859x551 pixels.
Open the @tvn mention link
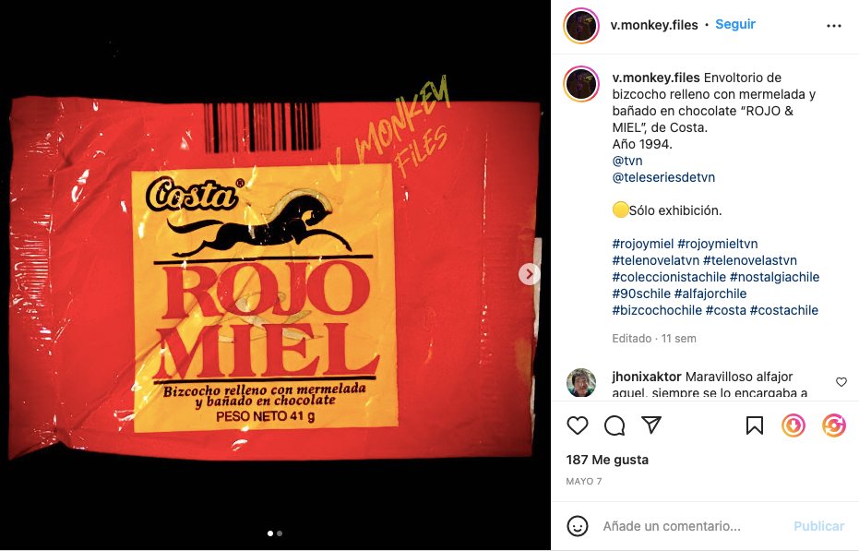tap(627, 161)
